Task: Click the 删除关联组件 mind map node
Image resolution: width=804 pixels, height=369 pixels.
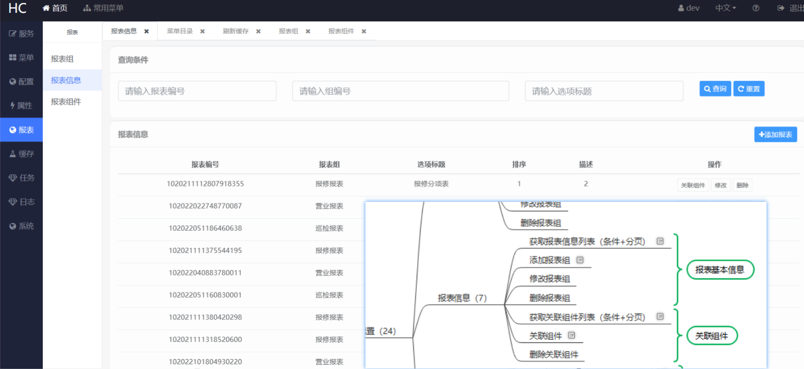Action: click(554, 355)
